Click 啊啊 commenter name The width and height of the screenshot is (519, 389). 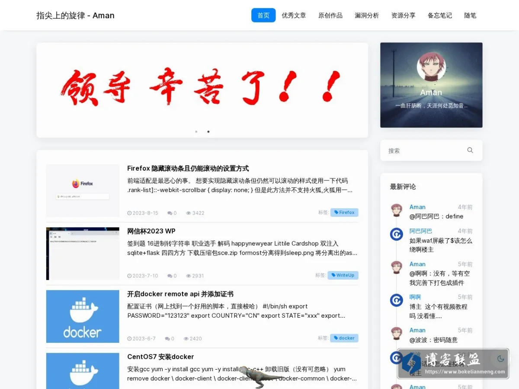coord(415,297)
